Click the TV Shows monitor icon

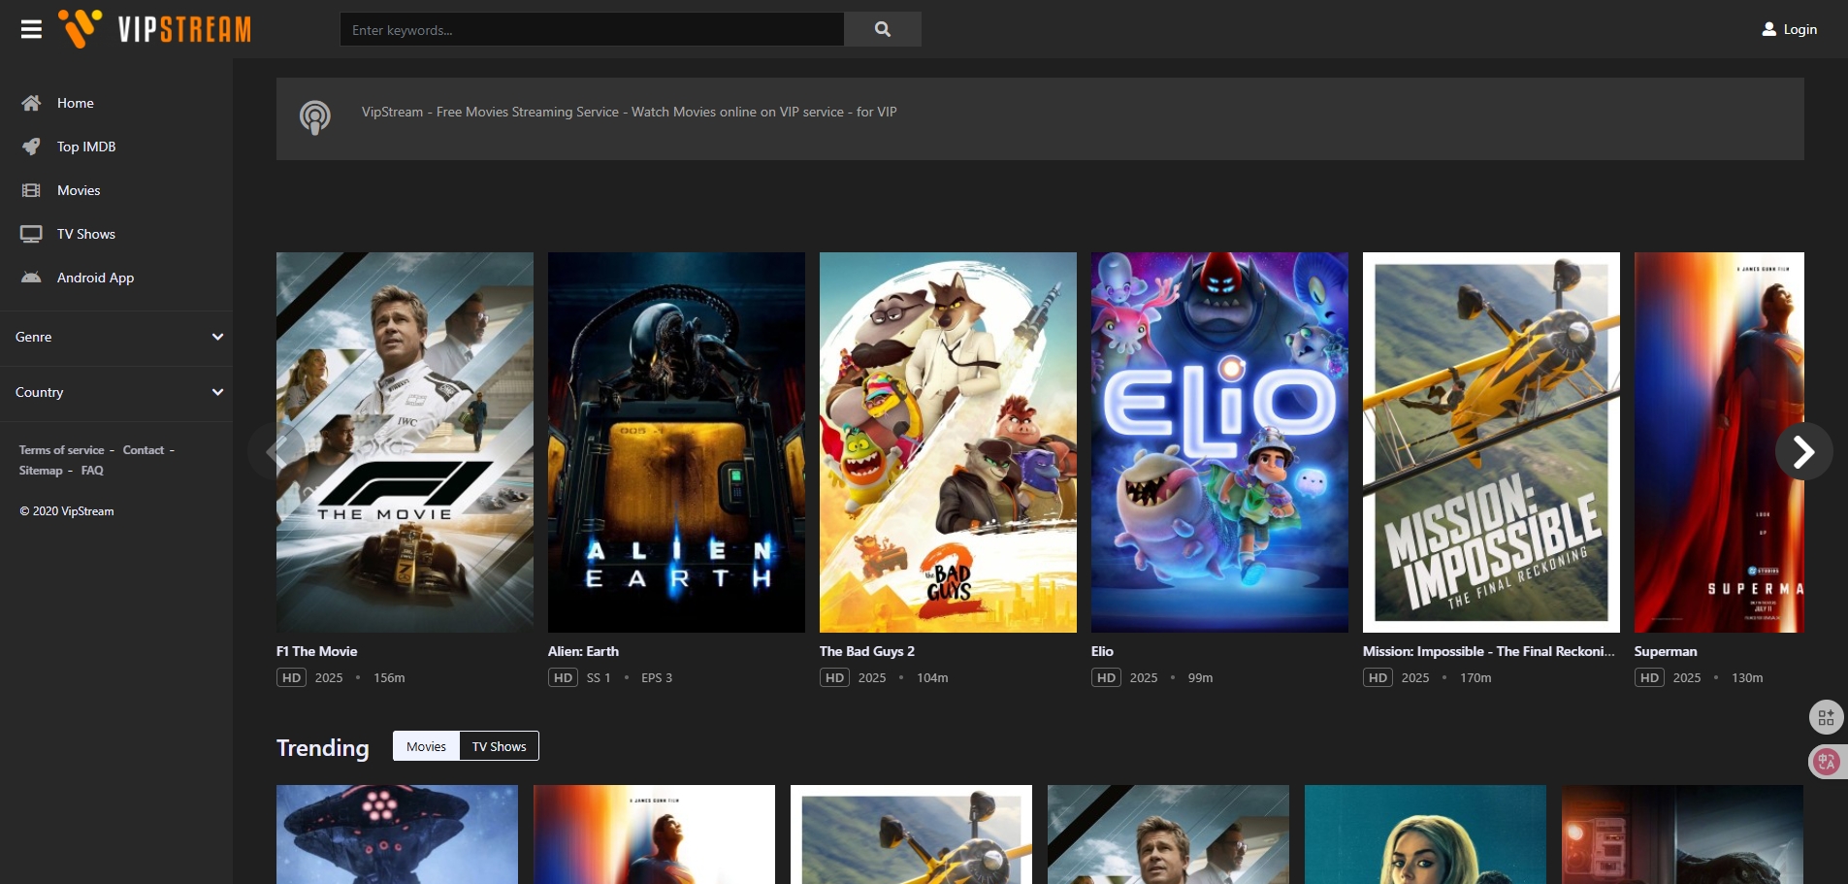32,234
